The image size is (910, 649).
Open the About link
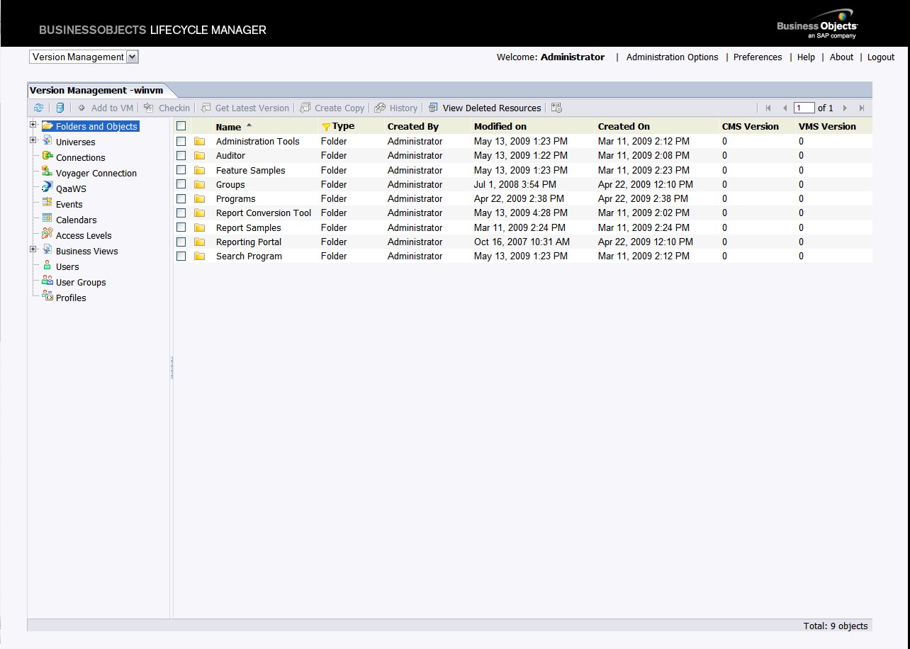point(841,57)
